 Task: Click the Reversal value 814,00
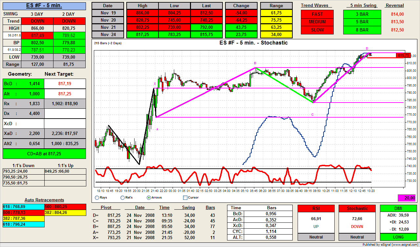(x=397, y=14)
